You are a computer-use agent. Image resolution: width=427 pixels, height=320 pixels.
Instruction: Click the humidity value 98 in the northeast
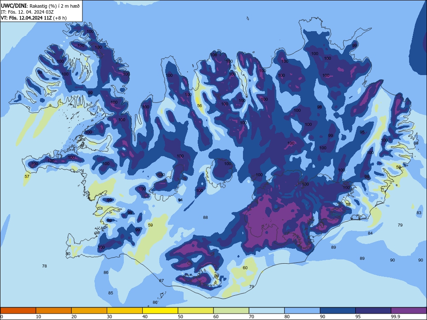(x=319, y=107)
